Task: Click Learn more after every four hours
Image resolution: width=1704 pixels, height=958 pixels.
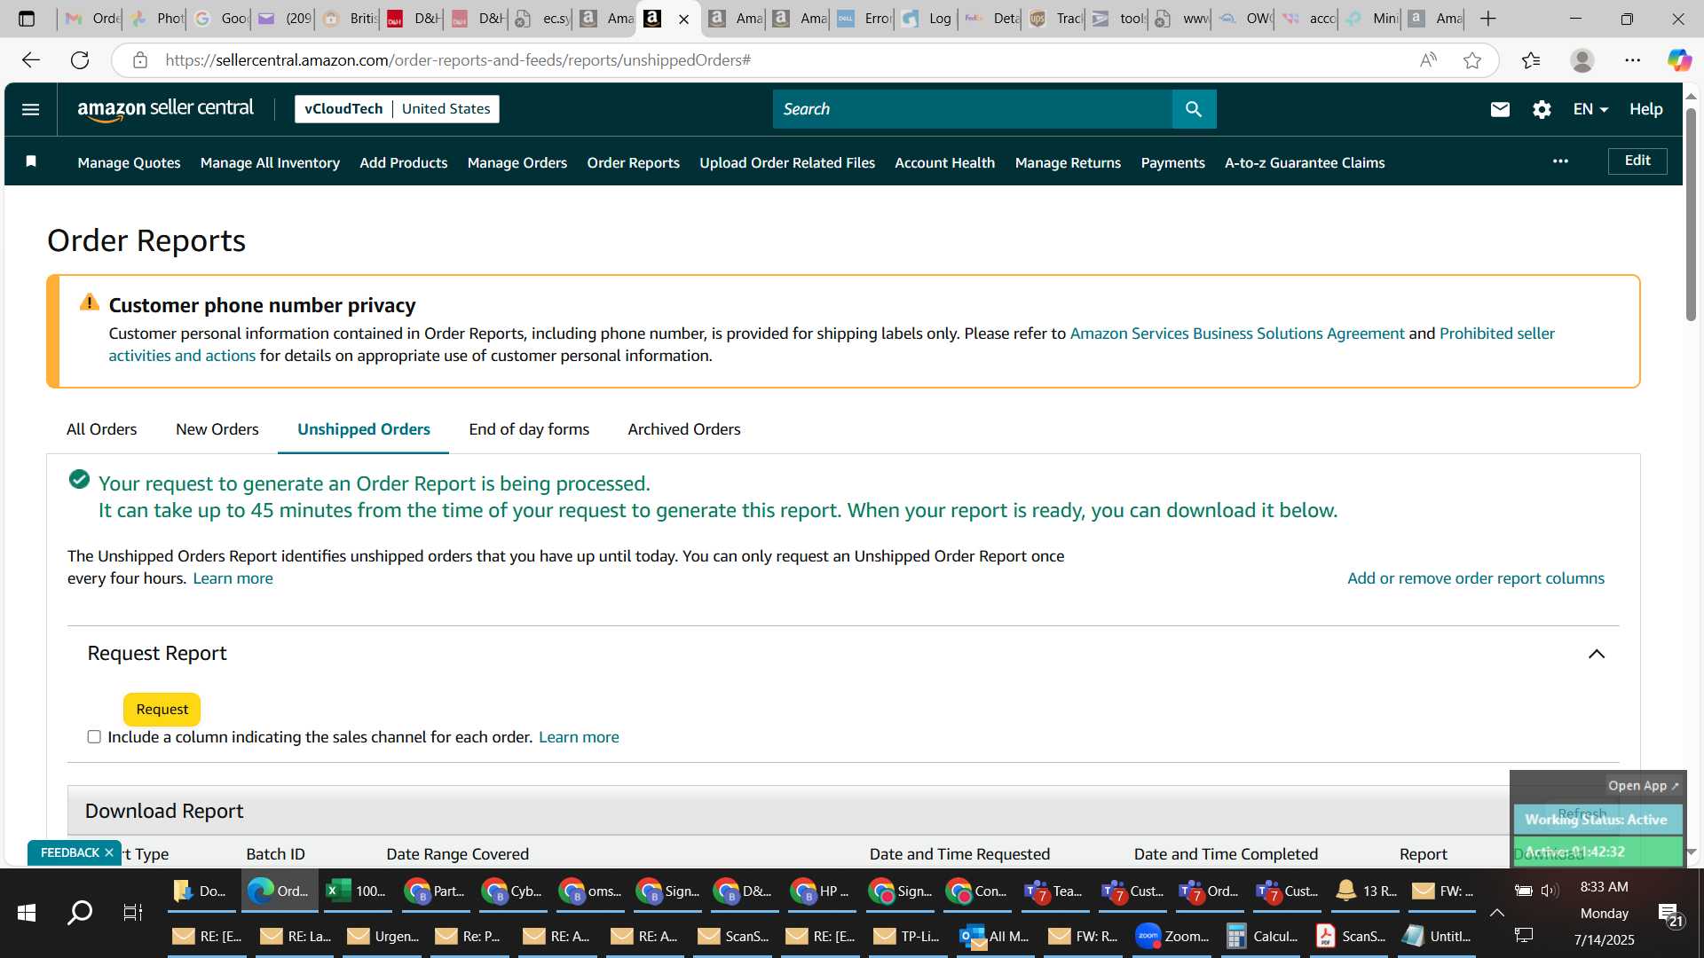Action: (233, 578)
